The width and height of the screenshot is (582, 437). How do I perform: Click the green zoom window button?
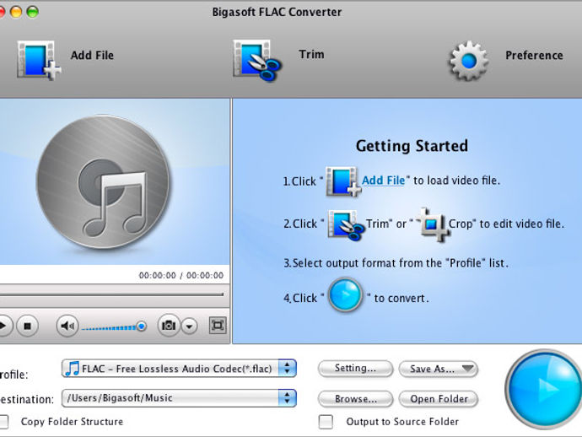tap(33, 12)
